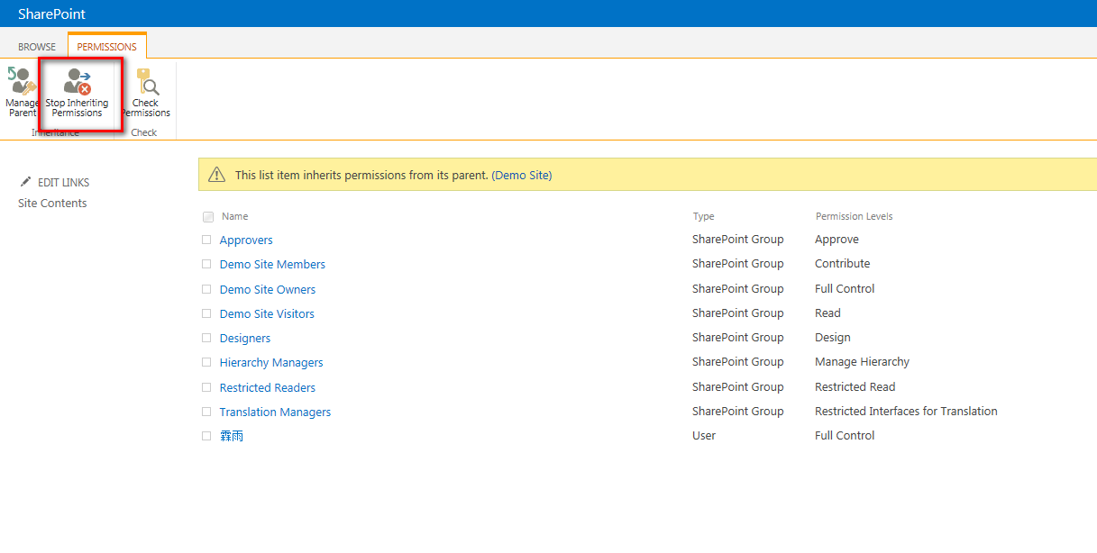Click Full Control in 霖雨 row

(x=845, y=435)
